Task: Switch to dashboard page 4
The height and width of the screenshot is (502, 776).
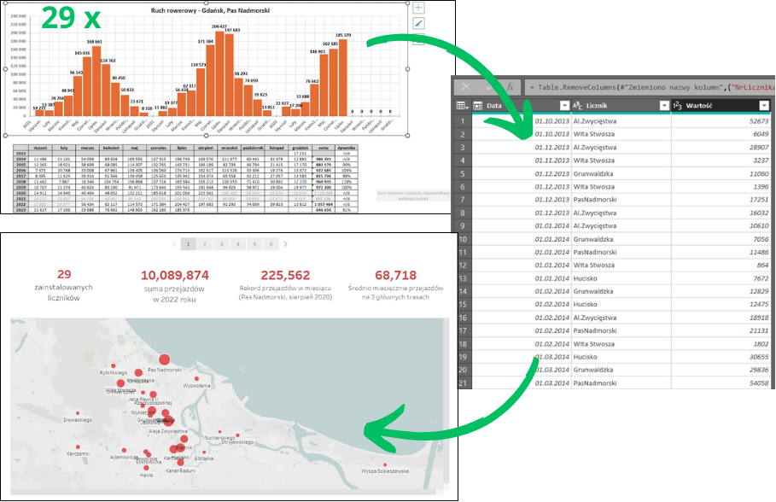Action: [238, 244]
